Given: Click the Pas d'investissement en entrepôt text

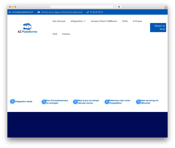Looking at the screenshot, I should click(57, 102).
